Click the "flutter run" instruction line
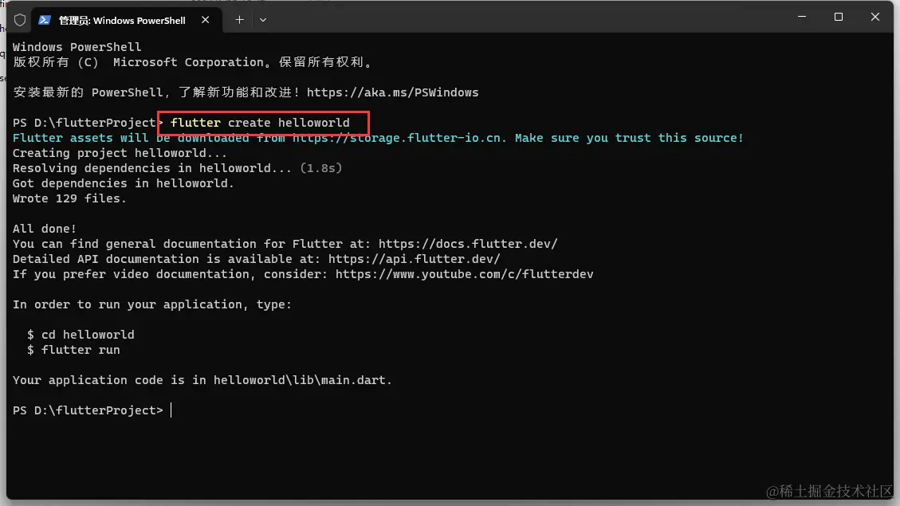Viewport: 900px width, 506px height. 80,350
